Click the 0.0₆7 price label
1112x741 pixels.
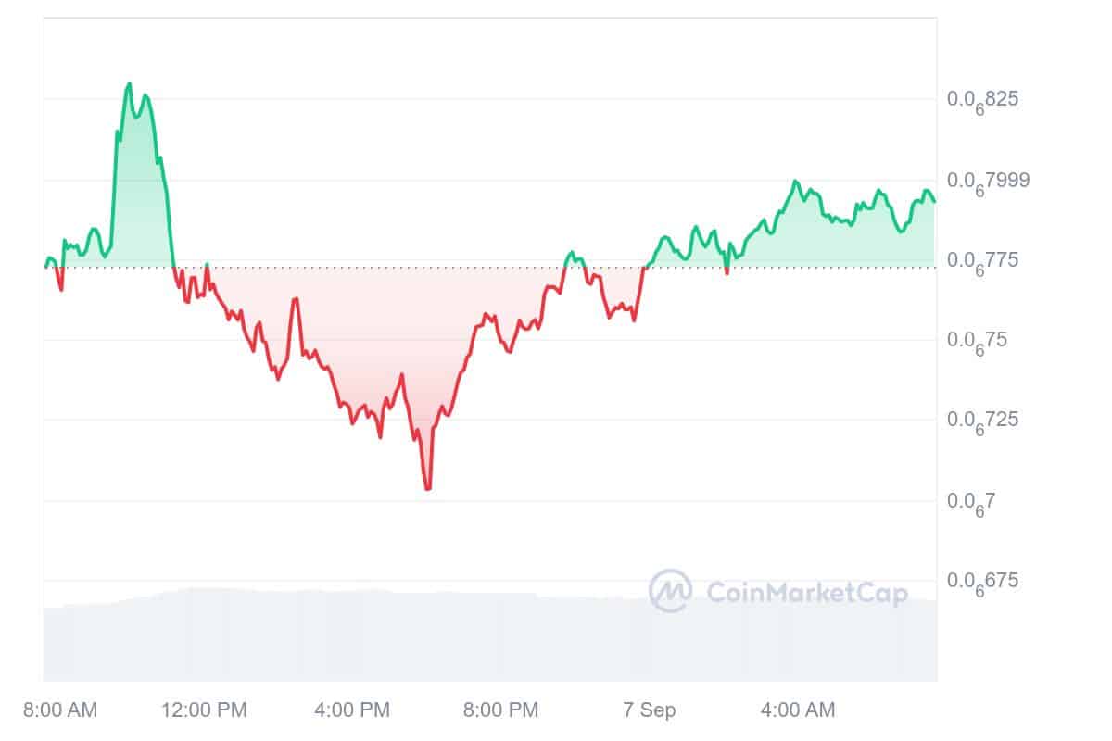tap(970, 501)
